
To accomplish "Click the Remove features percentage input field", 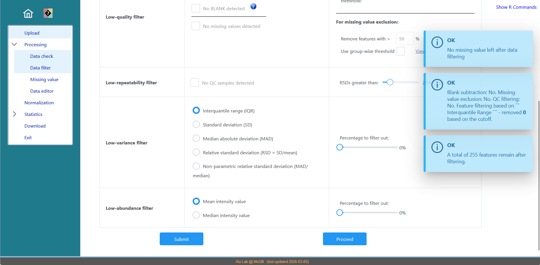I will [404, 39].
